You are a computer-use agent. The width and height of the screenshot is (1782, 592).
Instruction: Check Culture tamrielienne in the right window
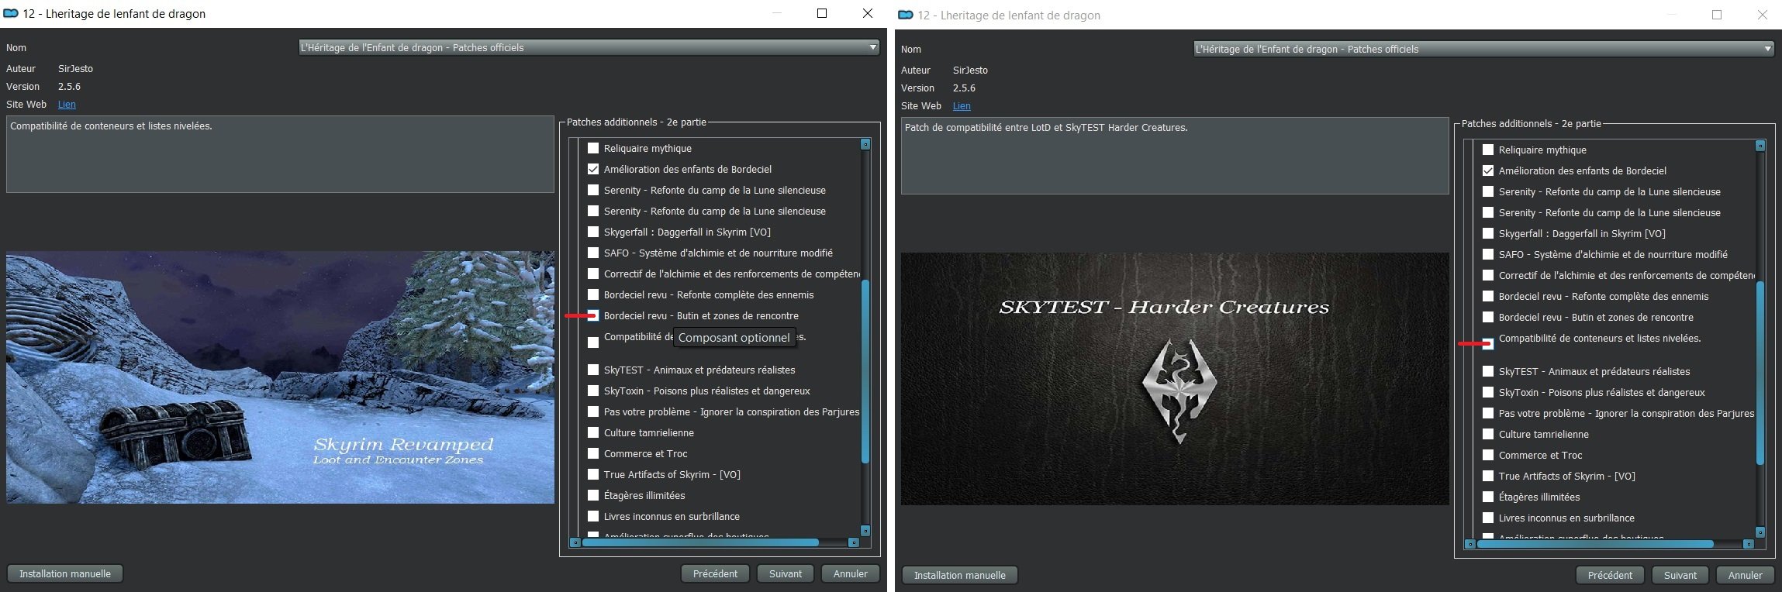click(1488, 434)
